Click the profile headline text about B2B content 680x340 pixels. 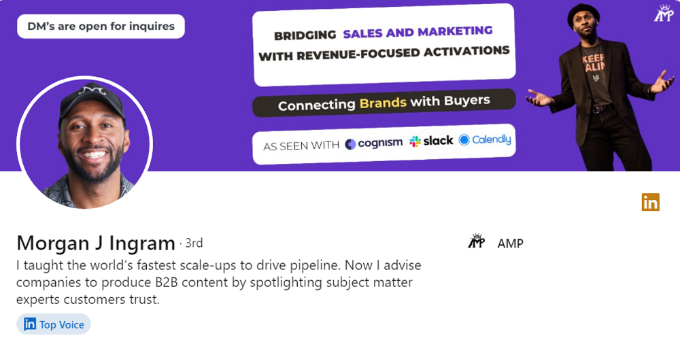(218, 282)
